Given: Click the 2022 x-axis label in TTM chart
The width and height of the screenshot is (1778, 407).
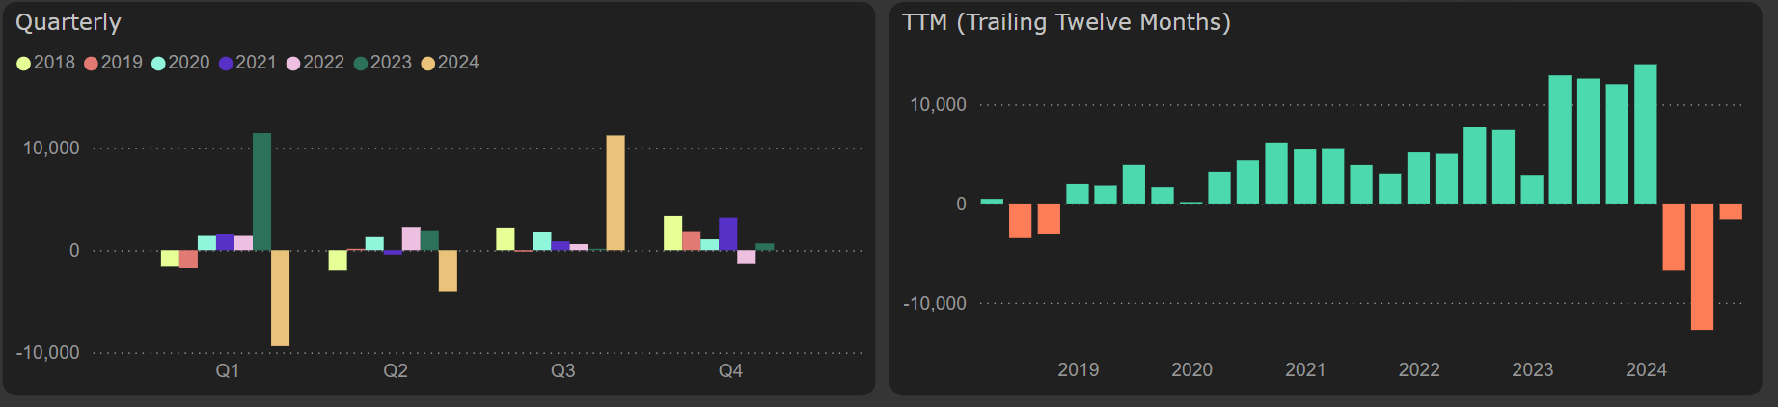Looking at the screenshot, I should [x=1419, y=370].
